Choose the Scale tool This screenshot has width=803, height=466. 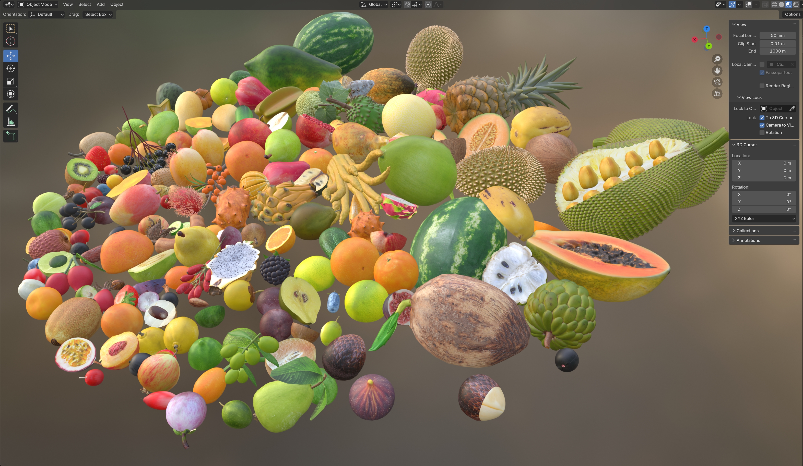pyautogui.click(x=10, y=81)
